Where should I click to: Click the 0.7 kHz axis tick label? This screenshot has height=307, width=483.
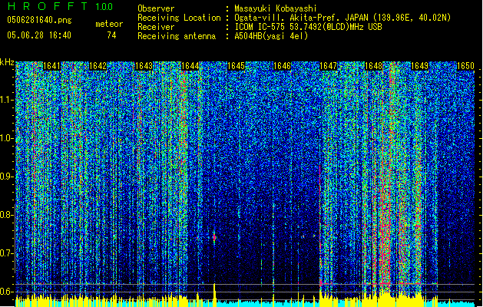point(6,253)
